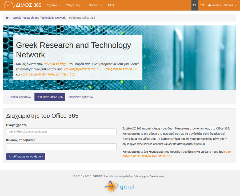This screenshot has height=196, width=240.
Task: Switch language to EN
Action: click(x=202, y=5)
